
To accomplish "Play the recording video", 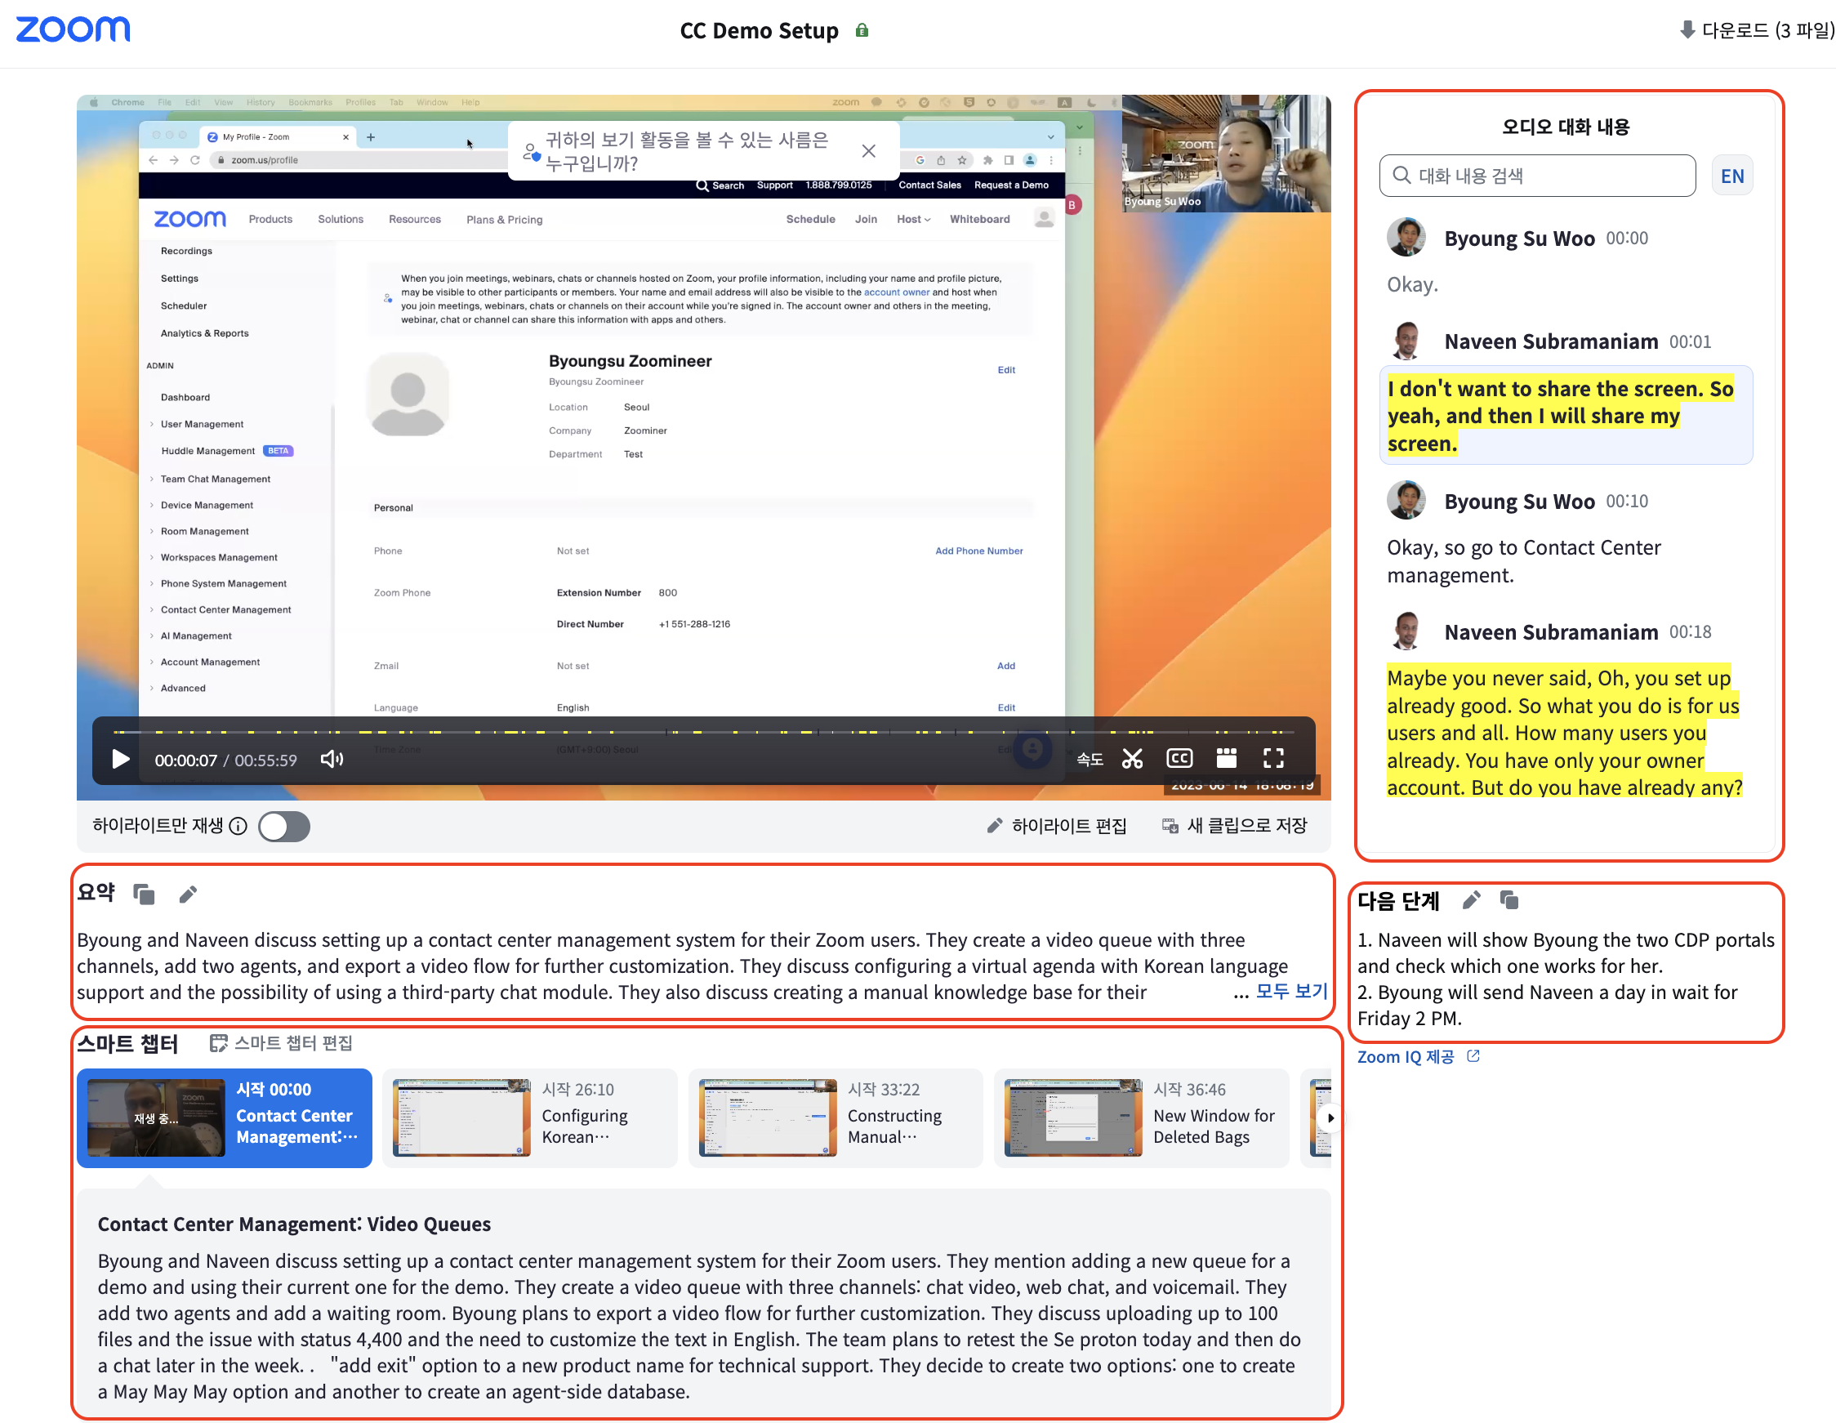I will pyautogui.click(x=120, y=760).
